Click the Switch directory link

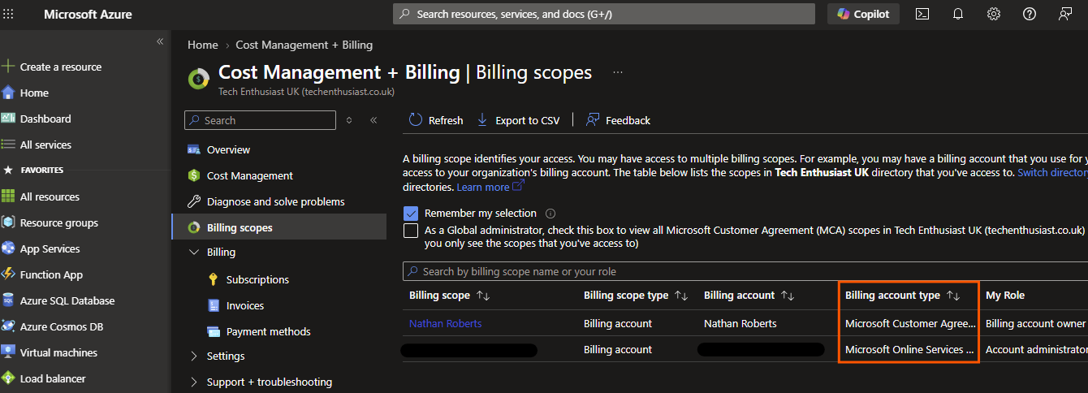(x=1052, y=172)
